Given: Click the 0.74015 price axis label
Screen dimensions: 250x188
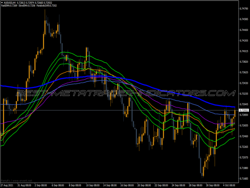Looking at the screenshot, I should pyautogui.click(x=244, y=51).
